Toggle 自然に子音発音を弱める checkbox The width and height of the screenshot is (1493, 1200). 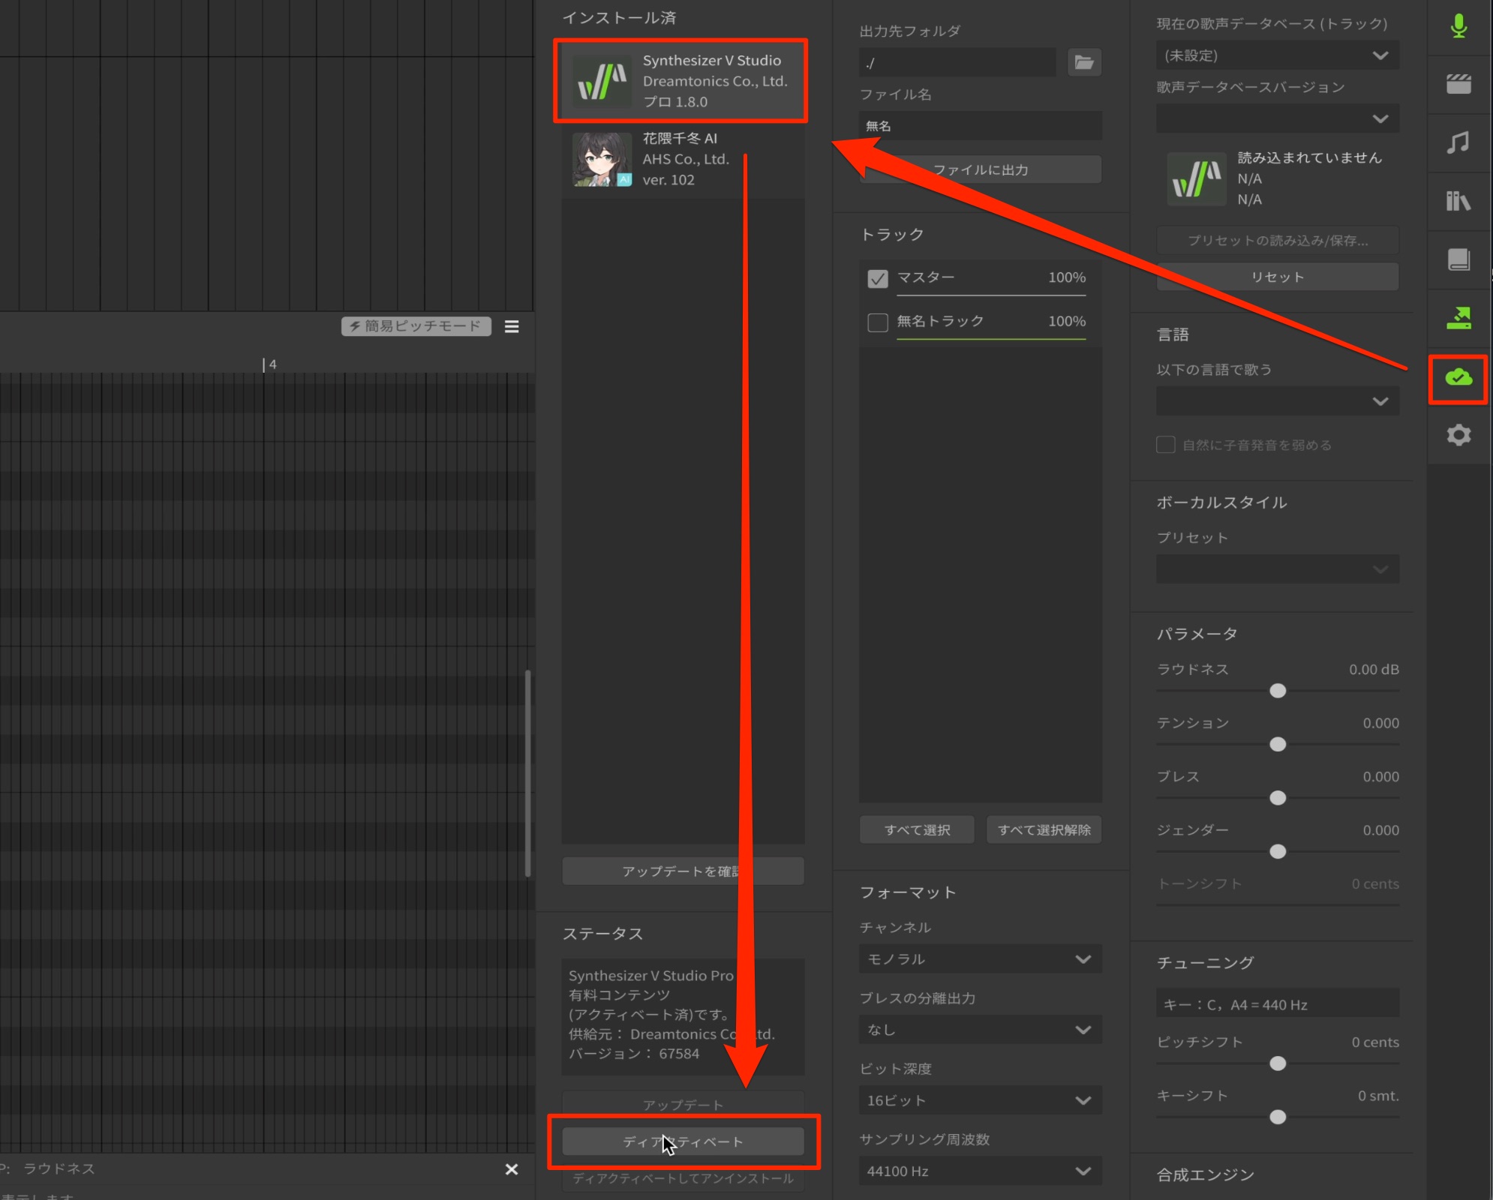1165,445
